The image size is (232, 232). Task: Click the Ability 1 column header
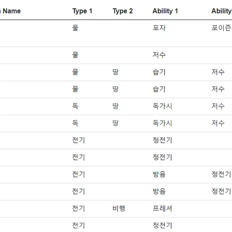point(165,11)
